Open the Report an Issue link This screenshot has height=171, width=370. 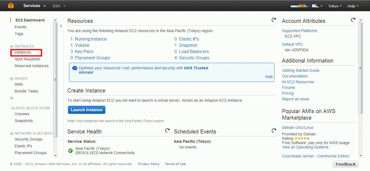click(296, 99)
